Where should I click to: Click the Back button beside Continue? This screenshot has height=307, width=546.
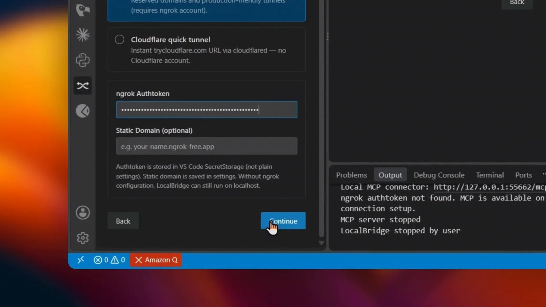(x=123, y=221)
